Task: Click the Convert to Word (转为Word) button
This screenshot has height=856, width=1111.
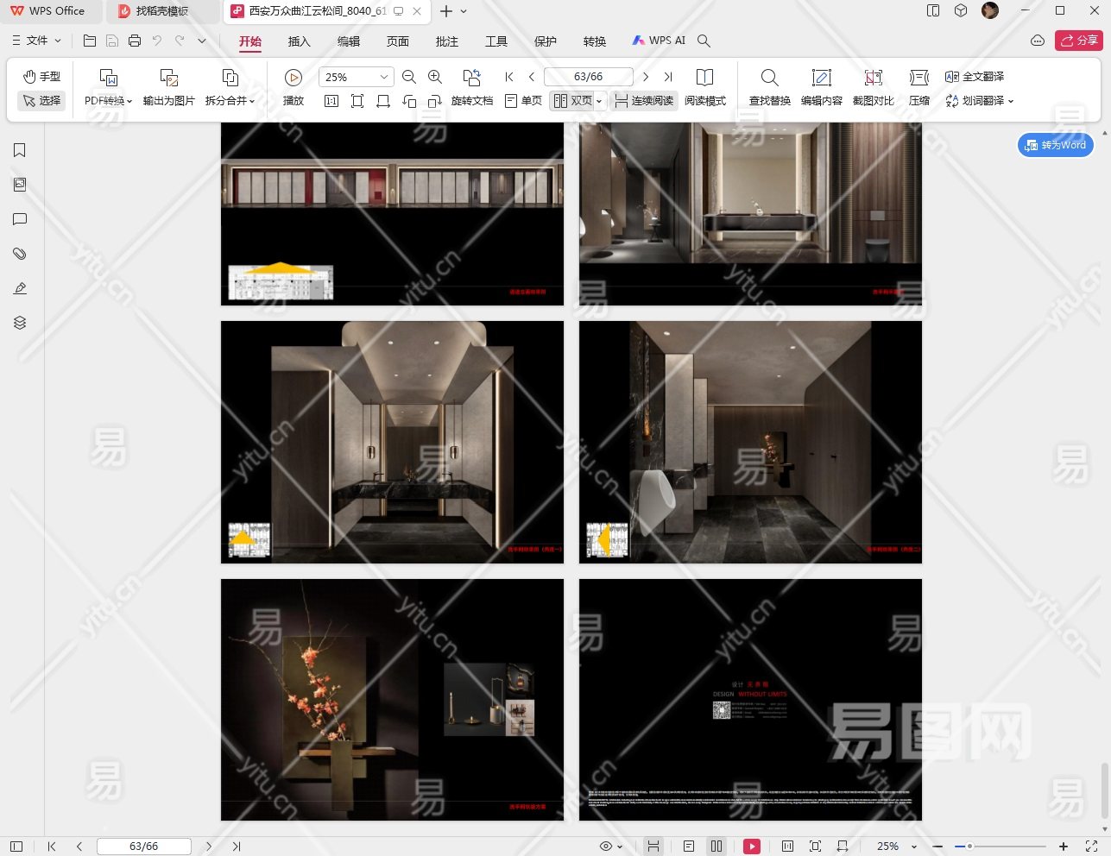Action: [1055, 145]
